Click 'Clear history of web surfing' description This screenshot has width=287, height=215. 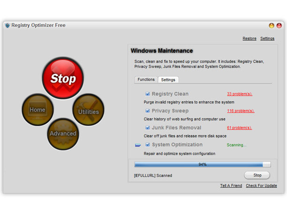pyautogui.click(x=184, y=119)
